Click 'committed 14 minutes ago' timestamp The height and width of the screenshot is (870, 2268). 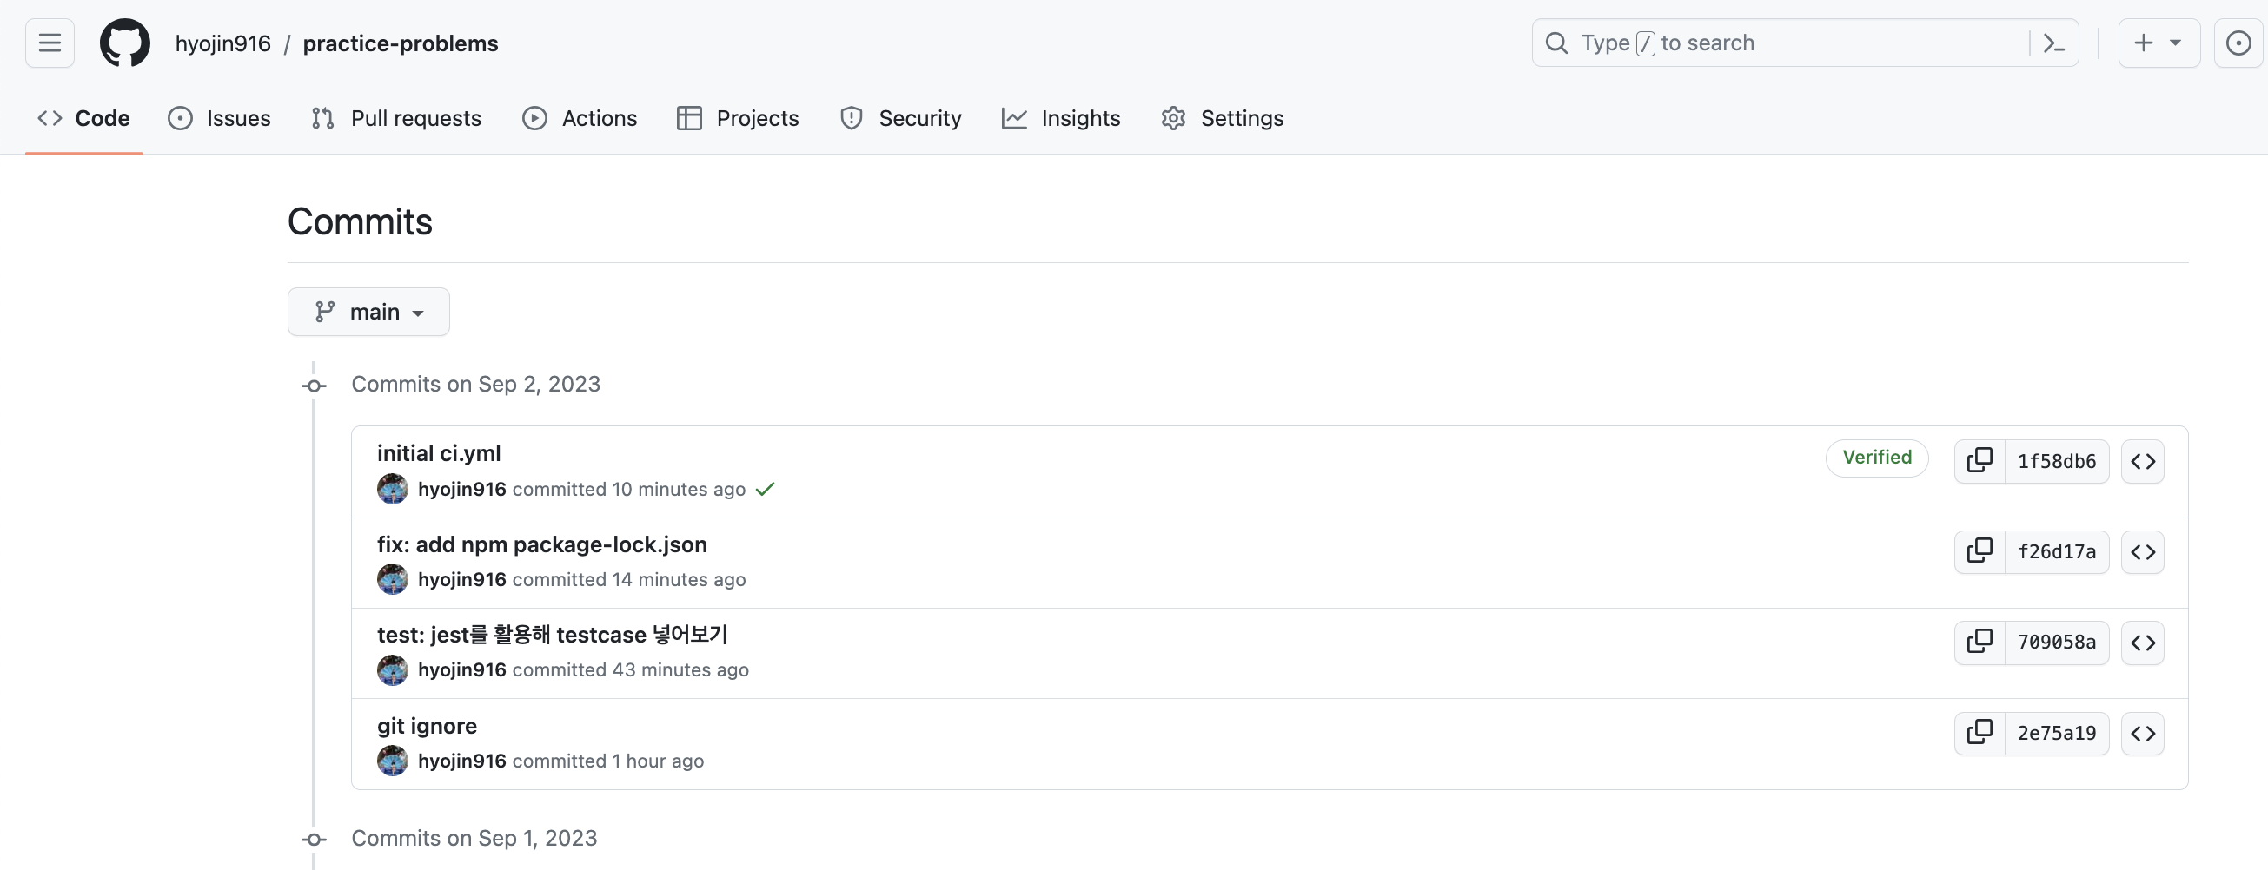click(628, 580)
